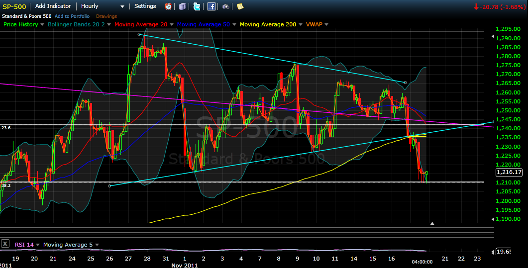The width and height of the screenshot is (528, 268).
Task: Open Moving Average 50 dropdown arrow
Action: (234, 24)
